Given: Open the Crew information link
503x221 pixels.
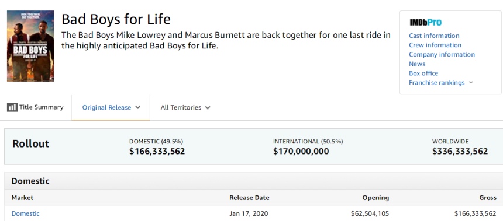Looking at the screenshot, I should (x=435, y=45).
